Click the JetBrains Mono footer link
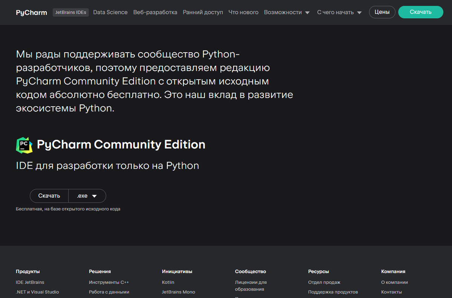This screenshot has height=298, width=452. coord(178,292)
